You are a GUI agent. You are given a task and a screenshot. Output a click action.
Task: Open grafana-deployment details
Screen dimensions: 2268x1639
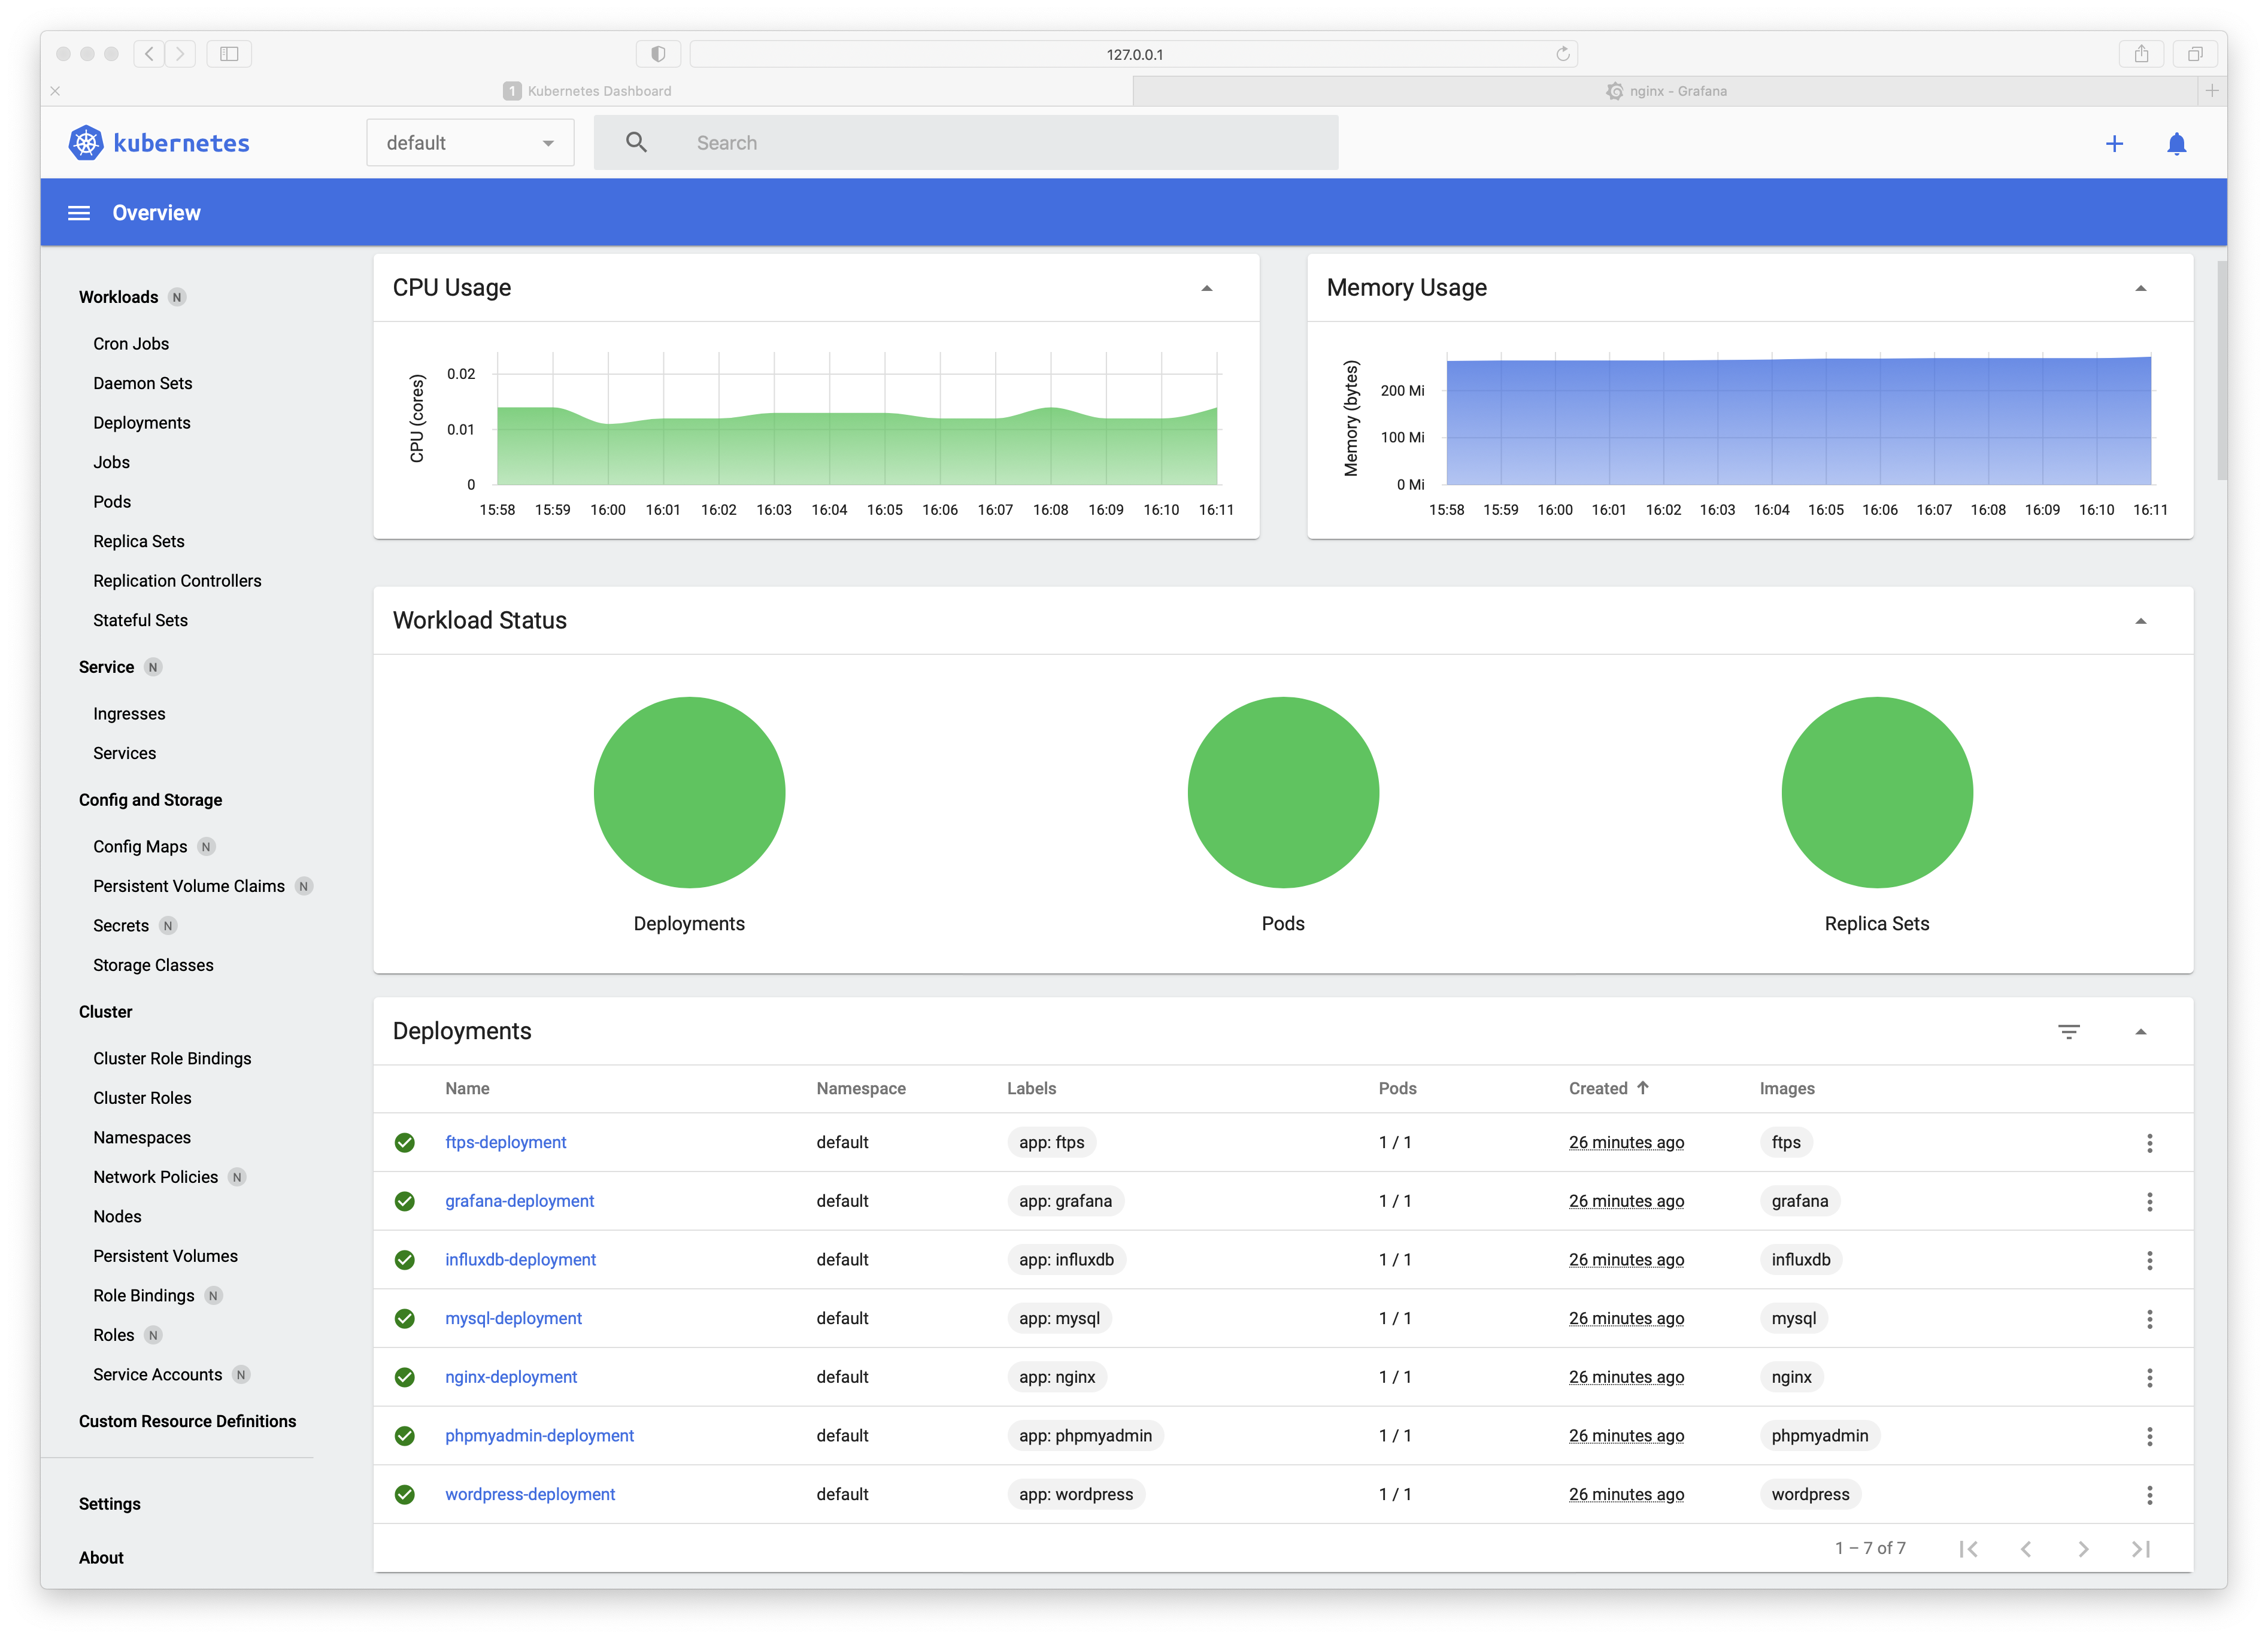click(519, 1201)
